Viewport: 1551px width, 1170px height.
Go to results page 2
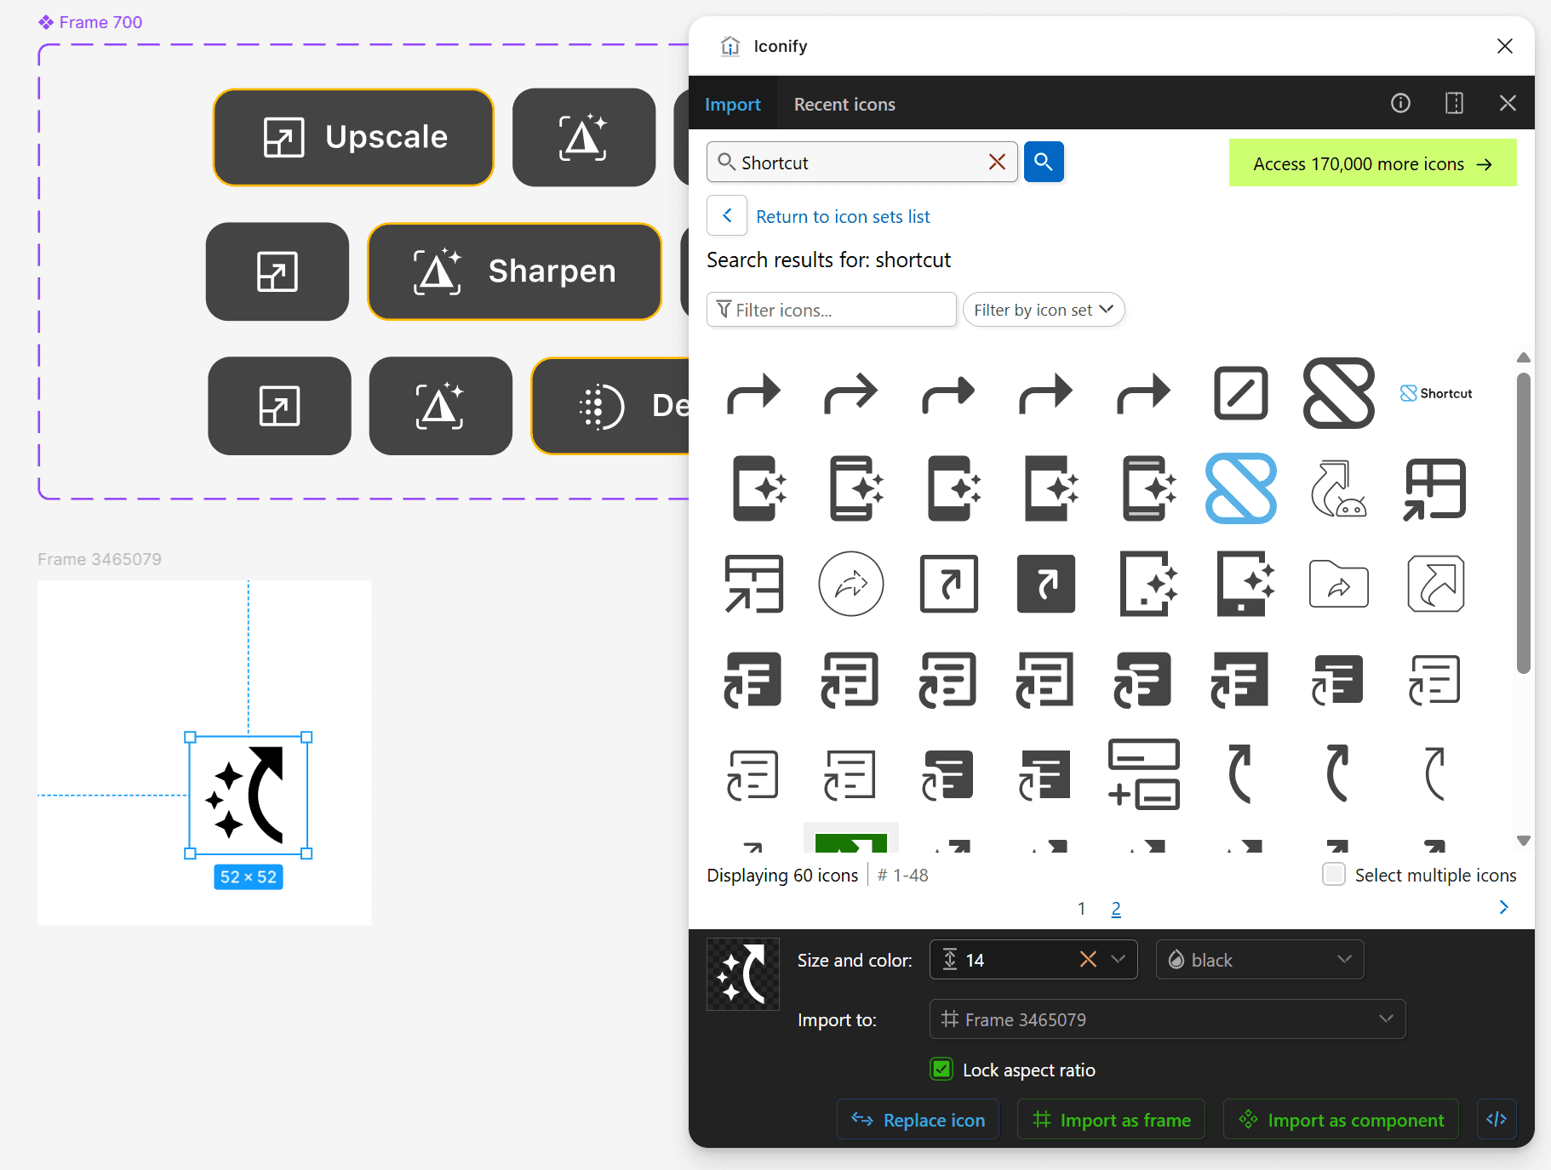(x=1116, y=909)
